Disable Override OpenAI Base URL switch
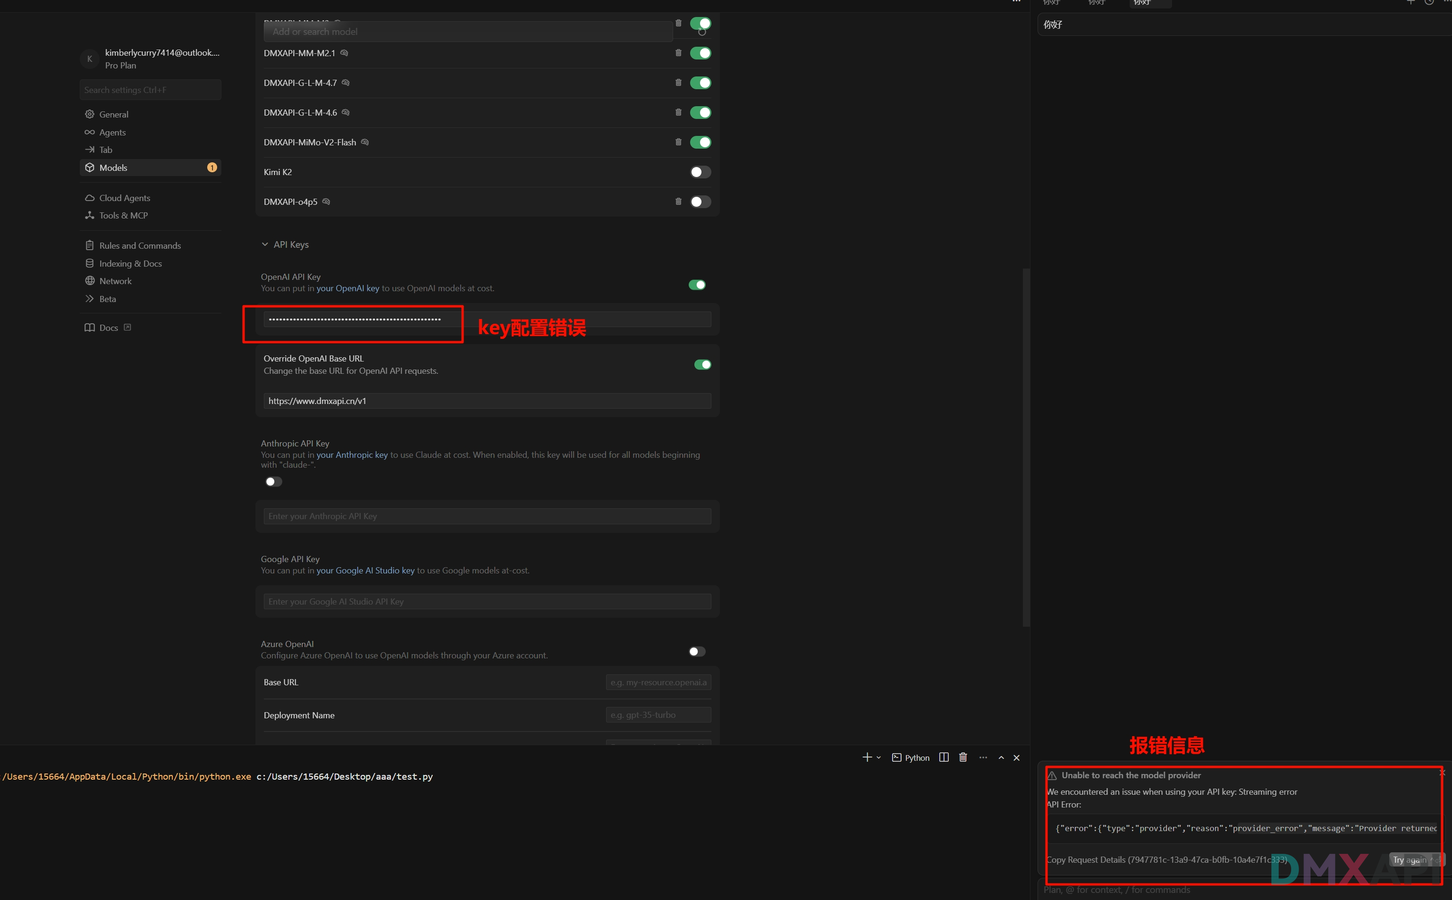 tap(702, 364)
